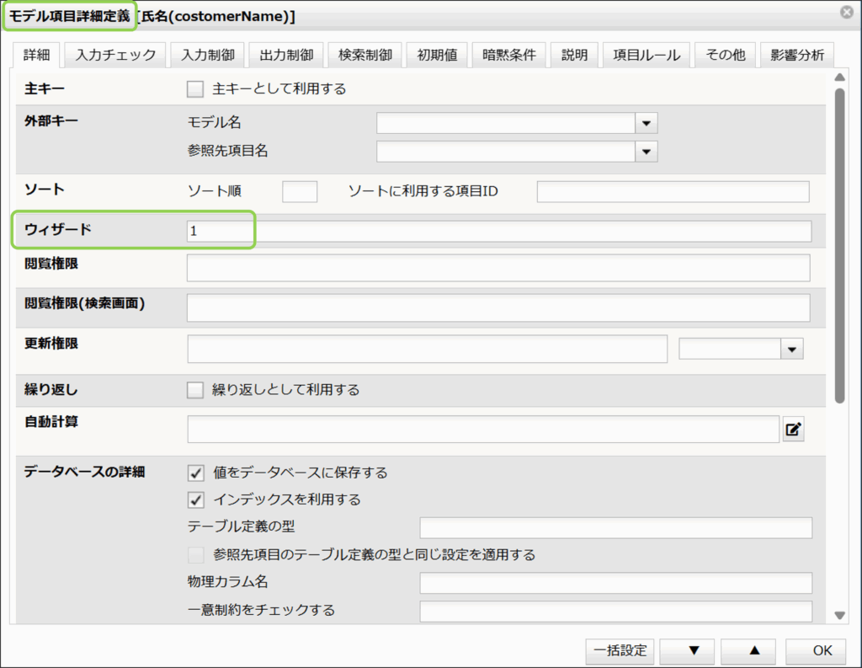
Task: Expand the 参照先項目名 dropdown
Action: click(x=646, y=152)
